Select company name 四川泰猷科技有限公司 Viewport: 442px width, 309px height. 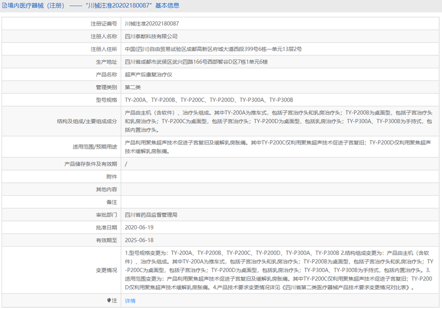point(151,36)
